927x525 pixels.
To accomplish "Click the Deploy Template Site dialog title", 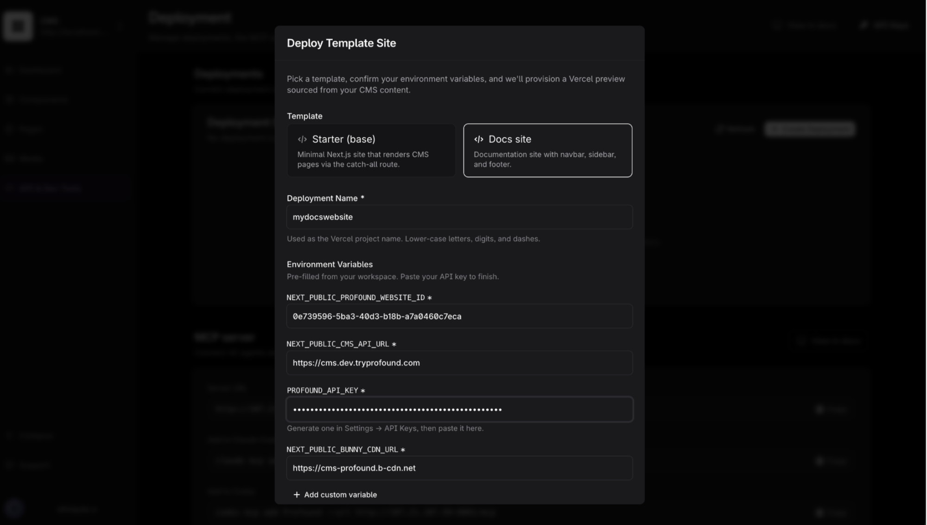I will point(341,43).
